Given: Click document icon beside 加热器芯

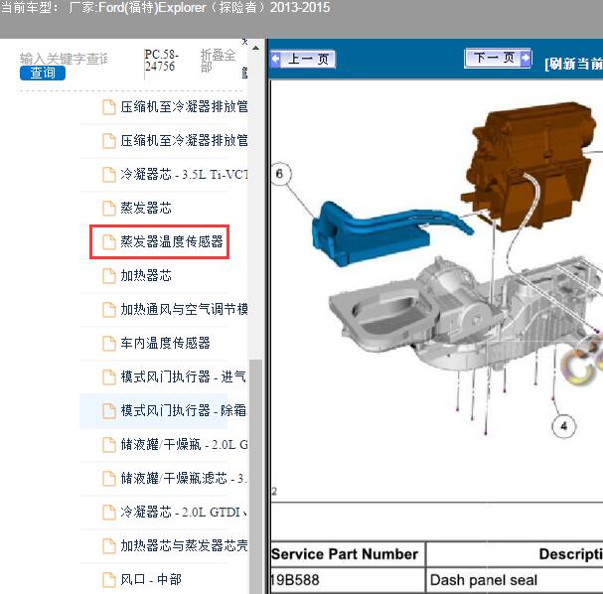Looking at the screenshot, I should 109,276.
